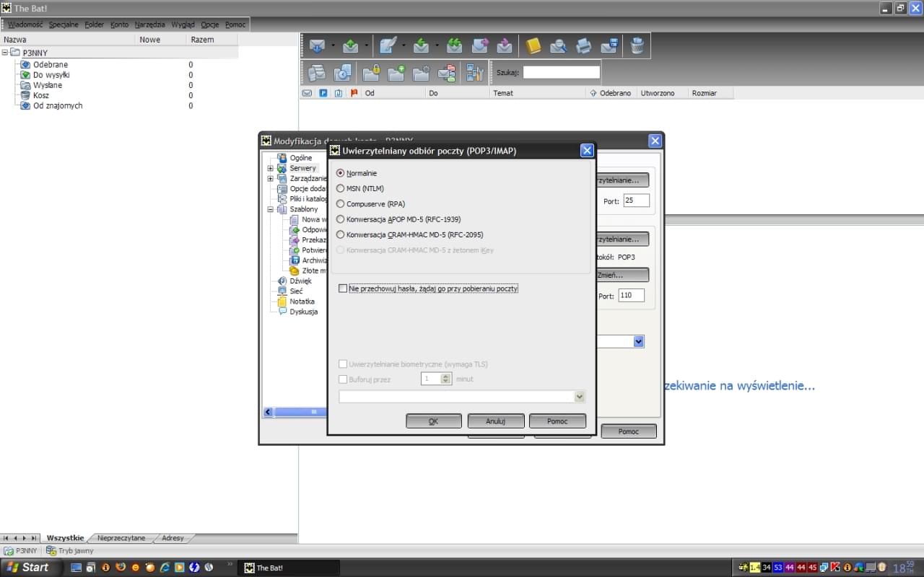Select Konwersacja CRAM-HMAC MD-5 (RFC-2095) option
Image resolution: width=924 pixels, height=577 pixels.
341,234
